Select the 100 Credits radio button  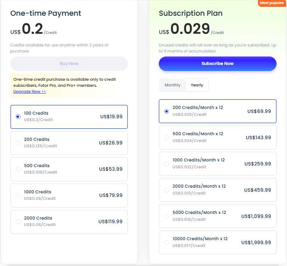[18, 117]
